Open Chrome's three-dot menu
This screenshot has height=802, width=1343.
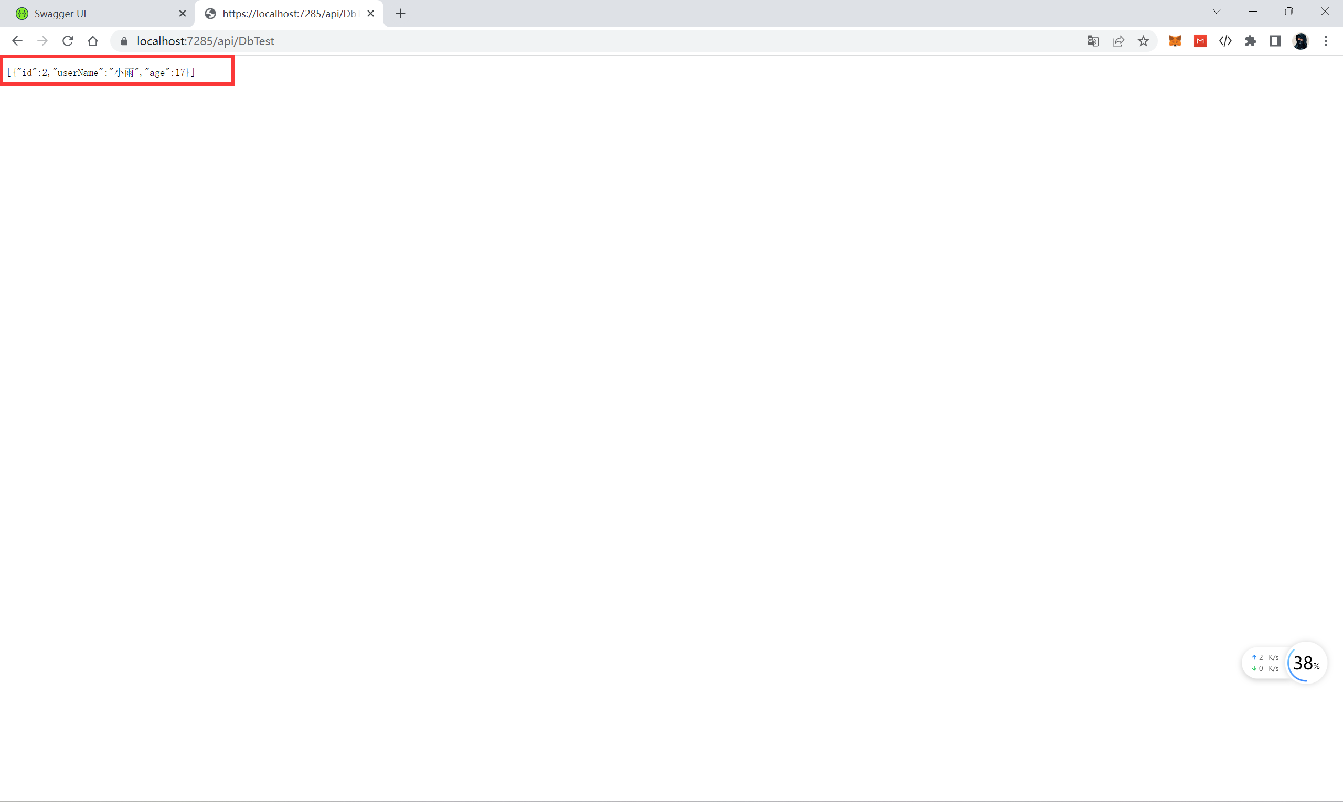(1326, 40)
